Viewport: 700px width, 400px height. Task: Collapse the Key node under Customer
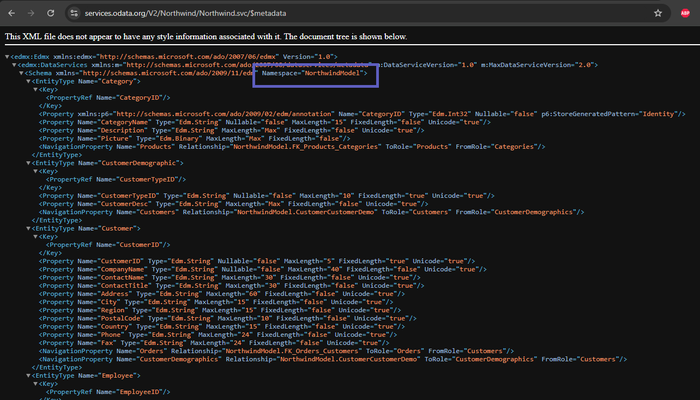tap(36, 237)
